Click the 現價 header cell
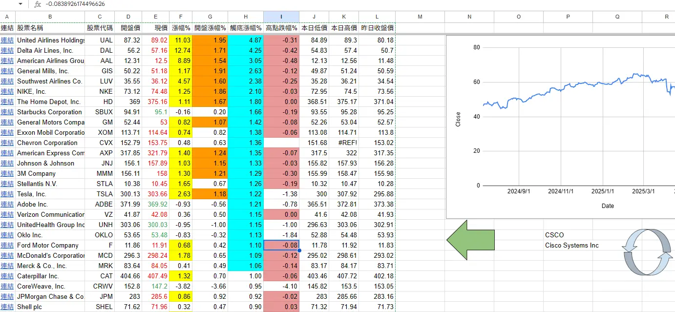 [156, 28]
